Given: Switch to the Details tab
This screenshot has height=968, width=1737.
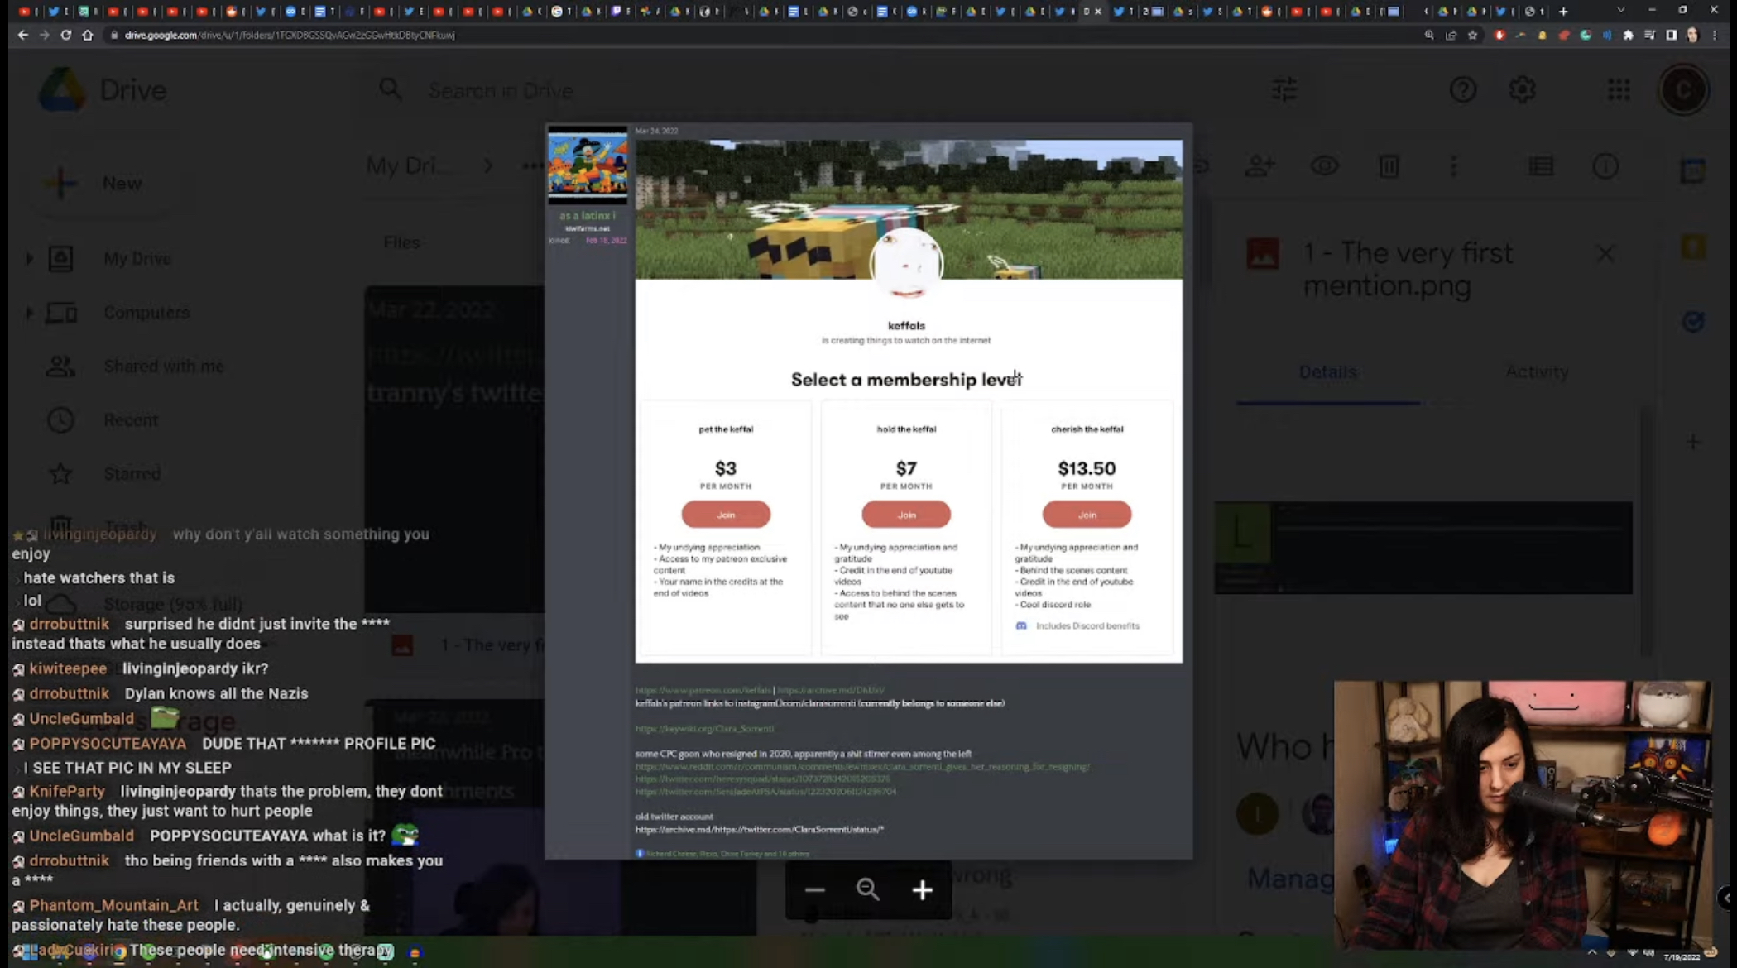Looking at the screenshot, I should 1327,372.
